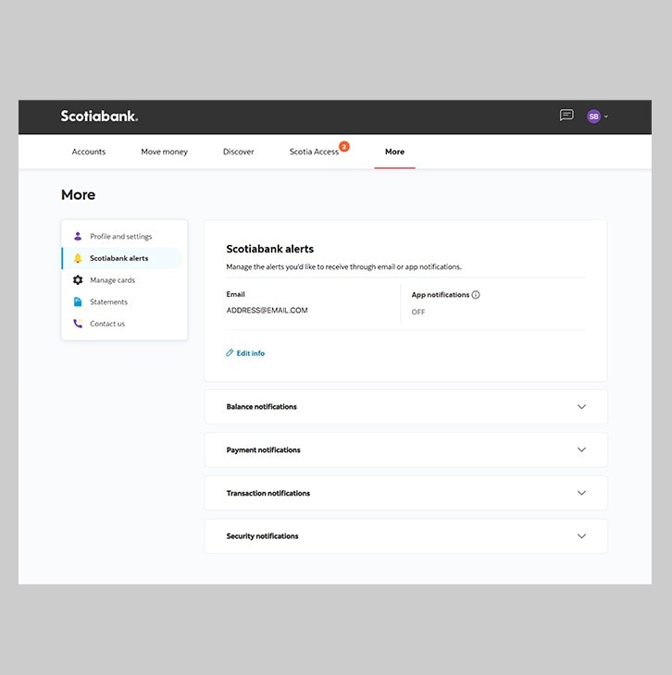Viewport: 672px width, 675px height.
Task: Open Contact us
Action: (x=107, y=324)
